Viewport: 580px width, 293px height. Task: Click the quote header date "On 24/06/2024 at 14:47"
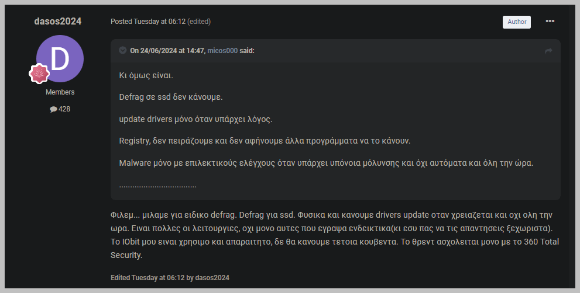(x=167, y=51)
